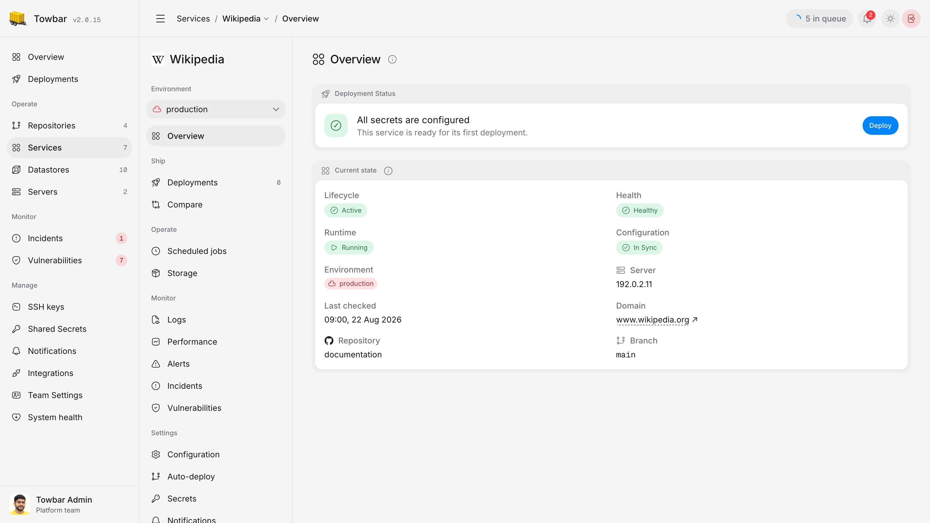
Task: Select Services in the main sidebar
Action: click(x=69, y=148)
